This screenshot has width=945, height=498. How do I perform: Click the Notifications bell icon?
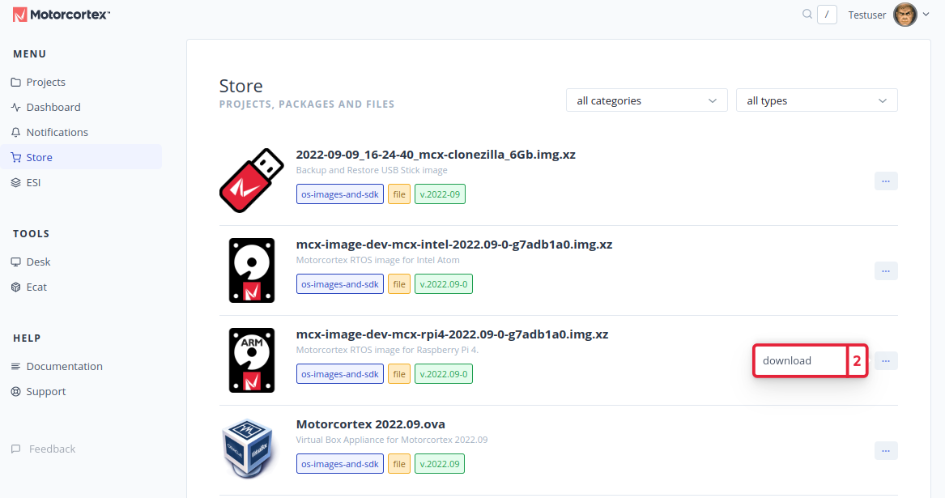coord(16,132)
